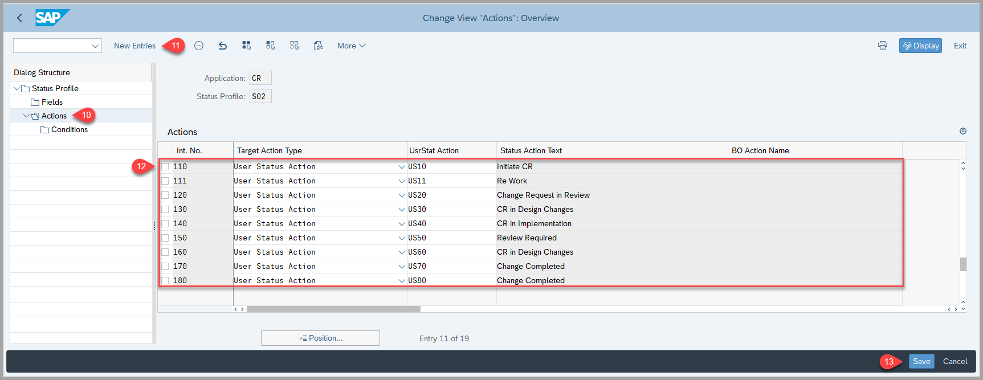Click the Select Block toolbar icon
Screen dimensions: 983x380
tap(271, 46)
